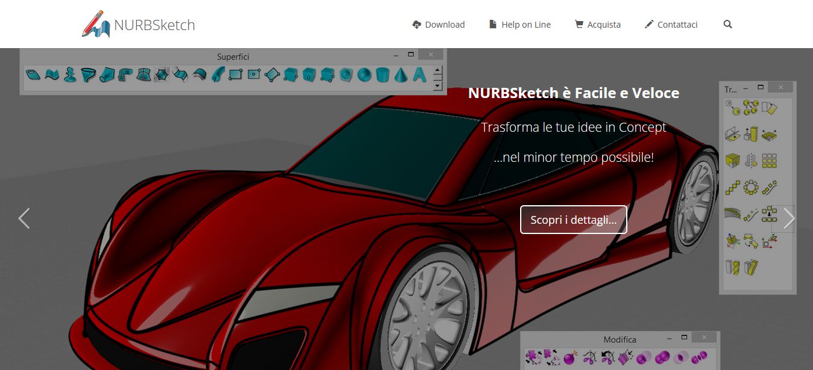Click the Trasforma le tue idee in Concept text
Image resolution: width=813 pixels, height=370 pixels.
click(574, 127)
